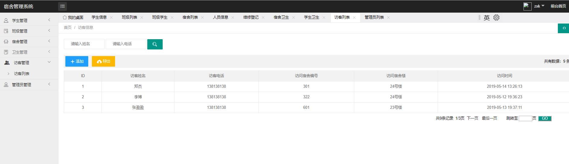This screenshot has width=569, height=164.
Task: Click the orange 导出 button
Action: 103,61
